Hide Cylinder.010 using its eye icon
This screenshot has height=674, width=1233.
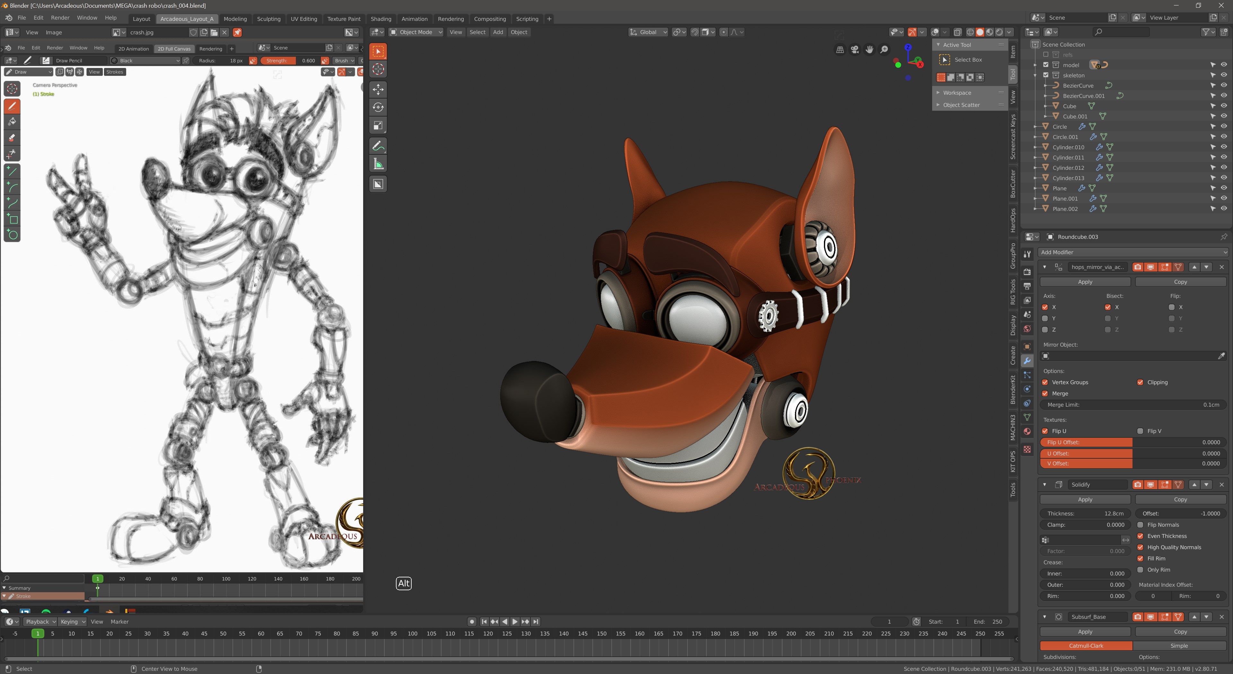1223,147
